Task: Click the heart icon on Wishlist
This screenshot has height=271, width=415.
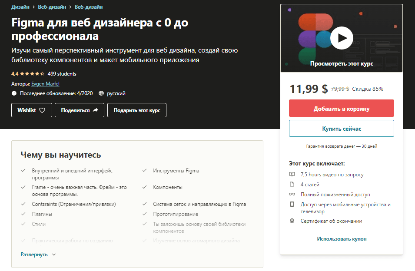Action: pos(42,110)
